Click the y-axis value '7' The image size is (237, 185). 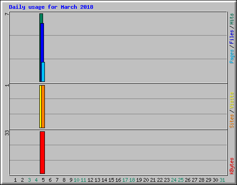7,14
